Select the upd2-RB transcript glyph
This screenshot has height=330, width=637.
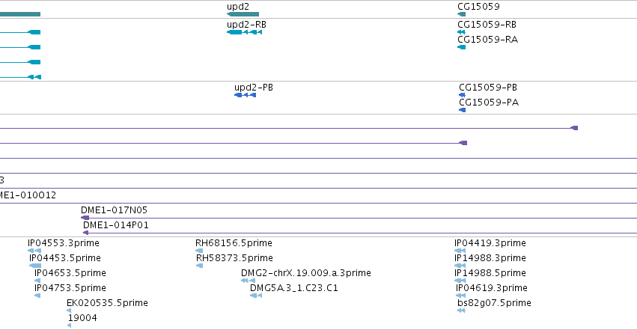244,32
